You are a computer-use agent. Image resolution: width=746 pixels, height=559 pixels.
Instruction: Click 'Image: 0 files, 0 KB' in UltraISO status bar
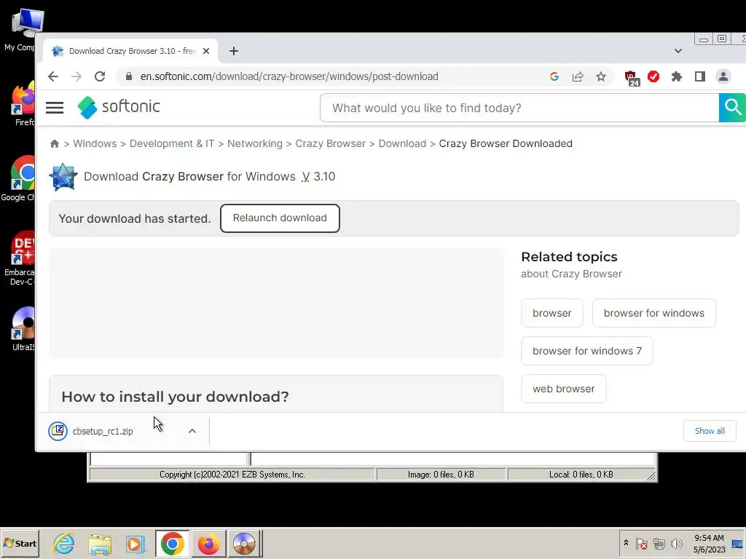(441, 475)
